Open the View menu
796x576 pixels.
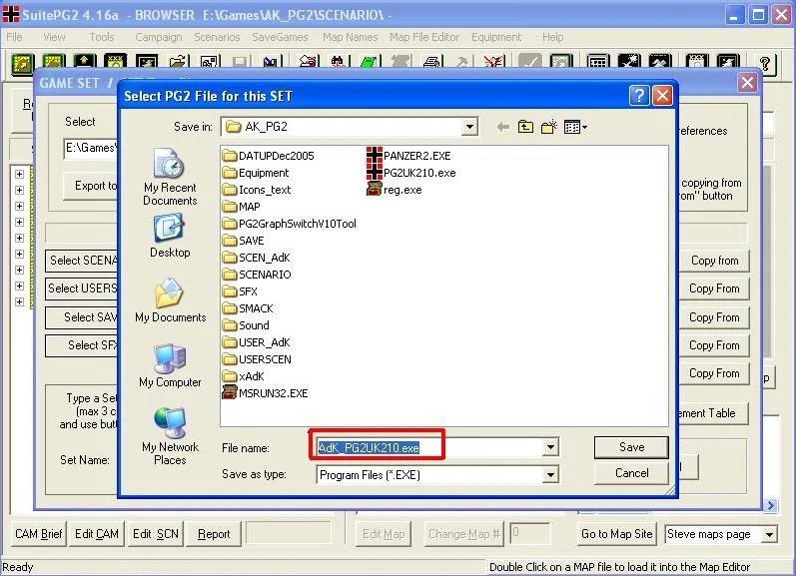[x=54, y=37]
